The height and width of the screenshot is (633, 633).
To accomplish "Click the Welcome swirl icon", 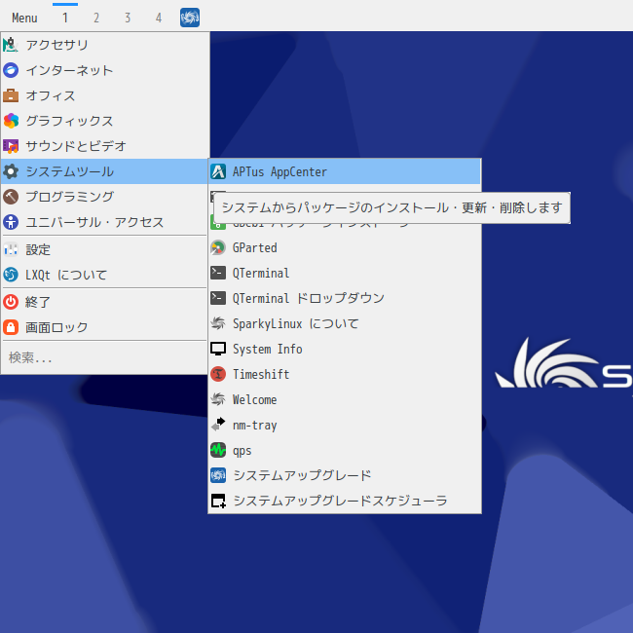I will [218, 399].
